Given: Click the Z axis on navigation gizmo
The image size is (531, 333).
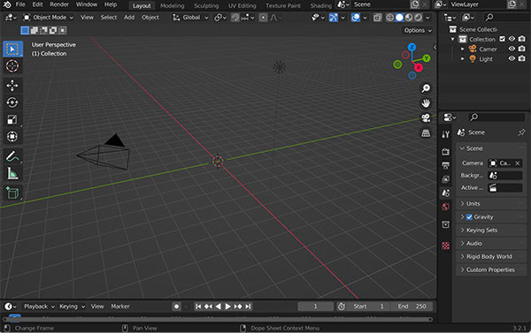Looking at the screenshot, I should (x=412, y=47).
